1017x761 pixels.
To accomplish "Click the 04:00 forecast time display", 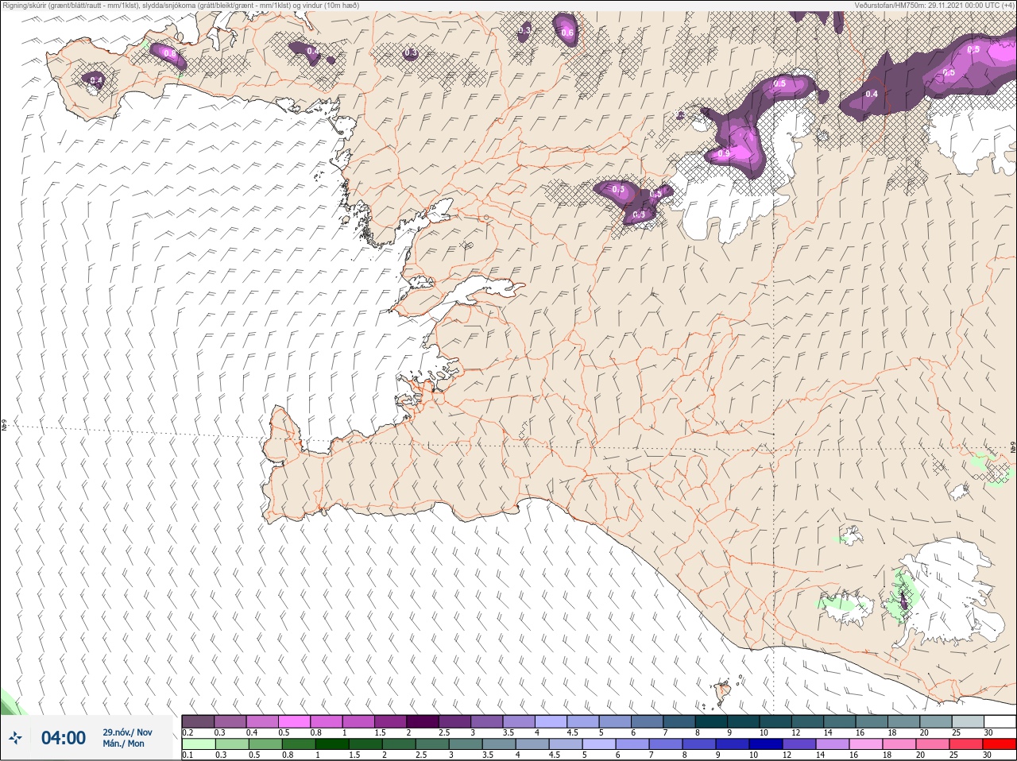I will tap(64, 738).
